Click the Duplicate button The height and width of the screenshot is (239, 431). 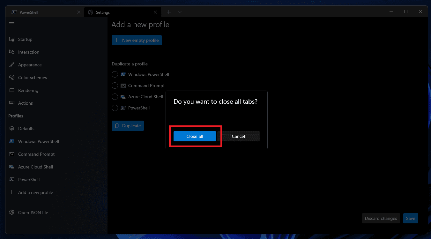click(x=128, y=126)
